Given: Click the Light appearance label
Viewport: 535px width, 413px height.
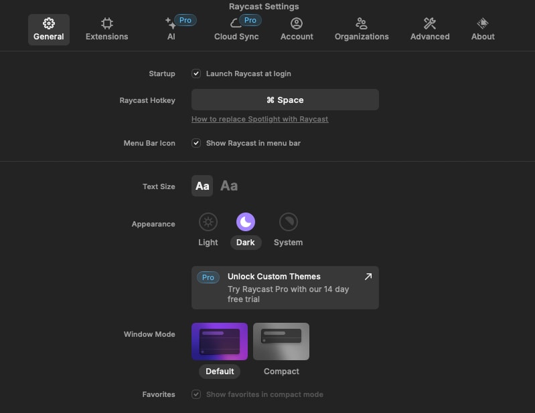Looking at the screenshot, I should (208, 243).
